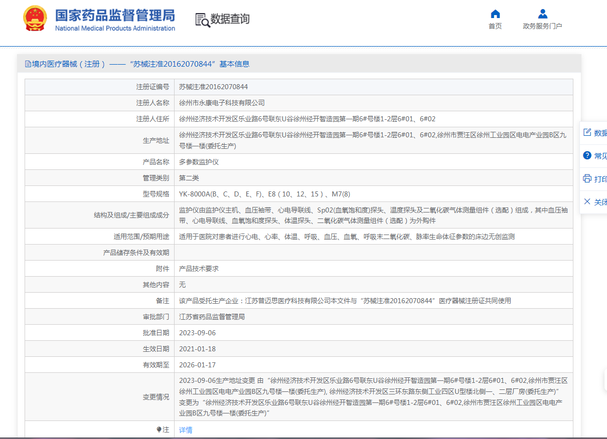Click the 其他内容 value 无
The width and height of the screenshot is (607, 439).
(183, 285)
